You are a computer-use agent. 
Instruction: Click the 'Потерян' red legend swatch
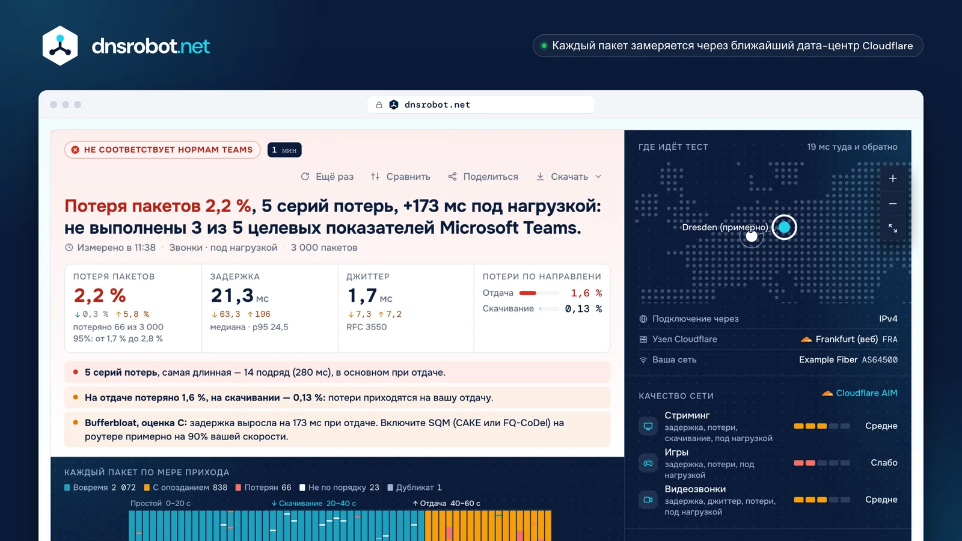click(238, 488)
